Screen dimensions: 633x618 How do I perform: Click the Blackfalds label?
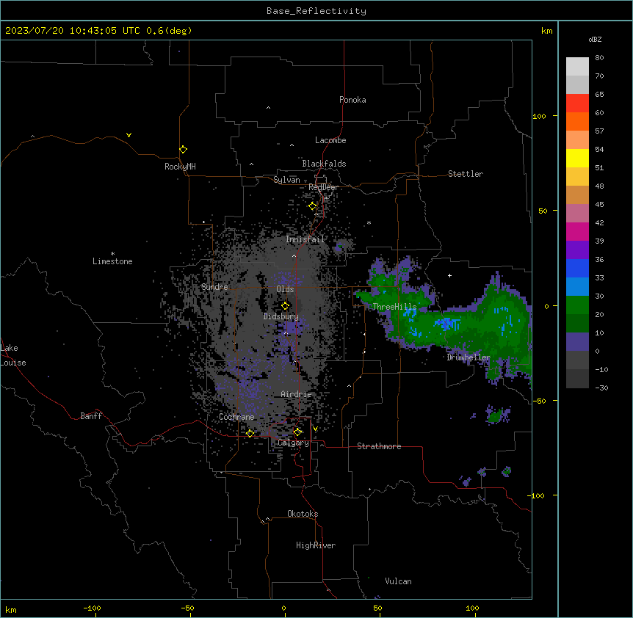tap(324, 164)
